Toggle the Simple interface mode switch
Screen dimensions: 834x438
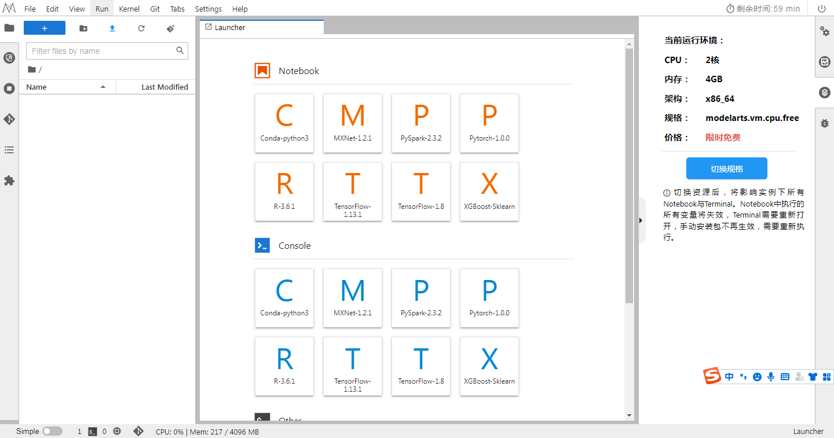point(52,431)
